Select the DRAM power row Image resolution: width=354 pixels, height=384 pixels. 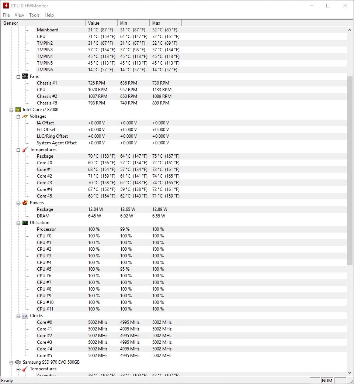(x=191, y=216)
